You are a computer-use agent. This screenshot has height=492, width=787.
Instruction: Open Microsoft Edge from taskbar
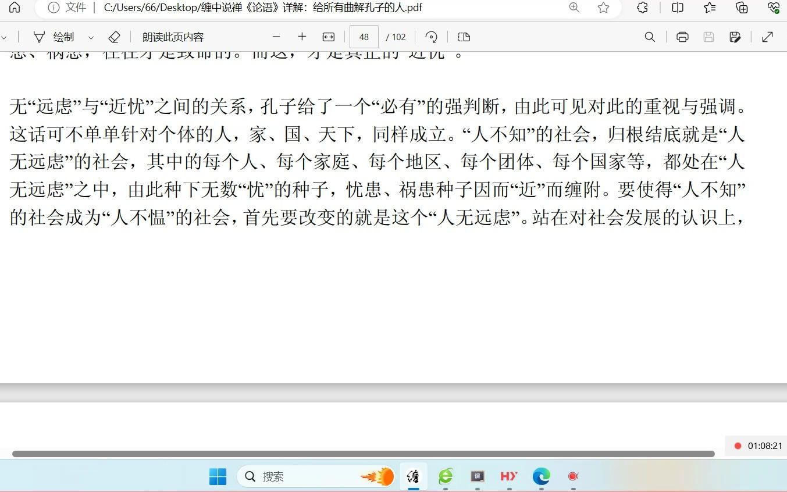[x=541, y=476]
